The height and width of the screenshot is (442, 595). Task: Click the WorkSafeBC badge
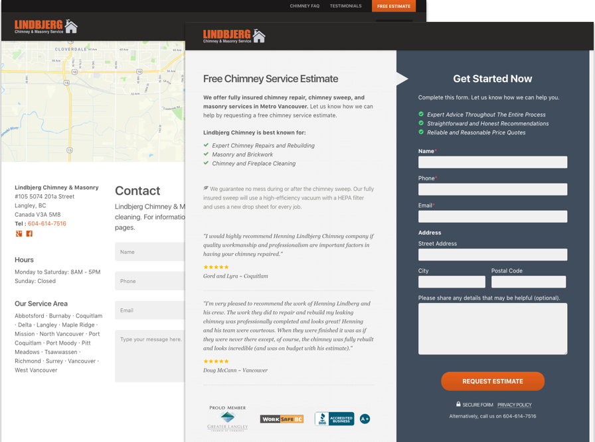pos(282,419)
